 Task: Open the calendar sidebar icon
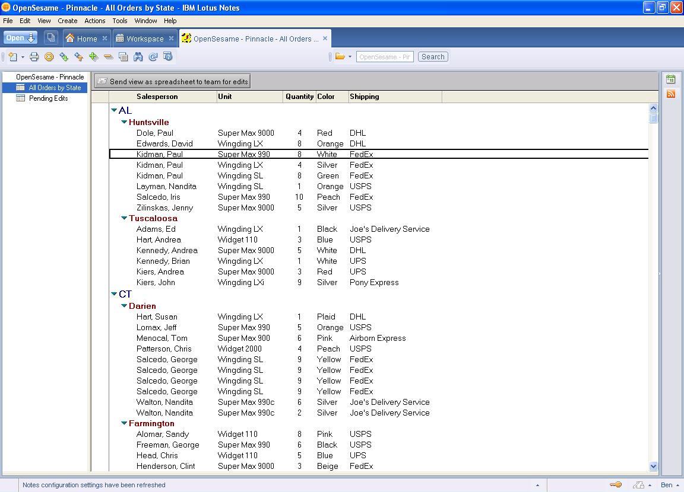pyautogui.click(x=671, y=79)
